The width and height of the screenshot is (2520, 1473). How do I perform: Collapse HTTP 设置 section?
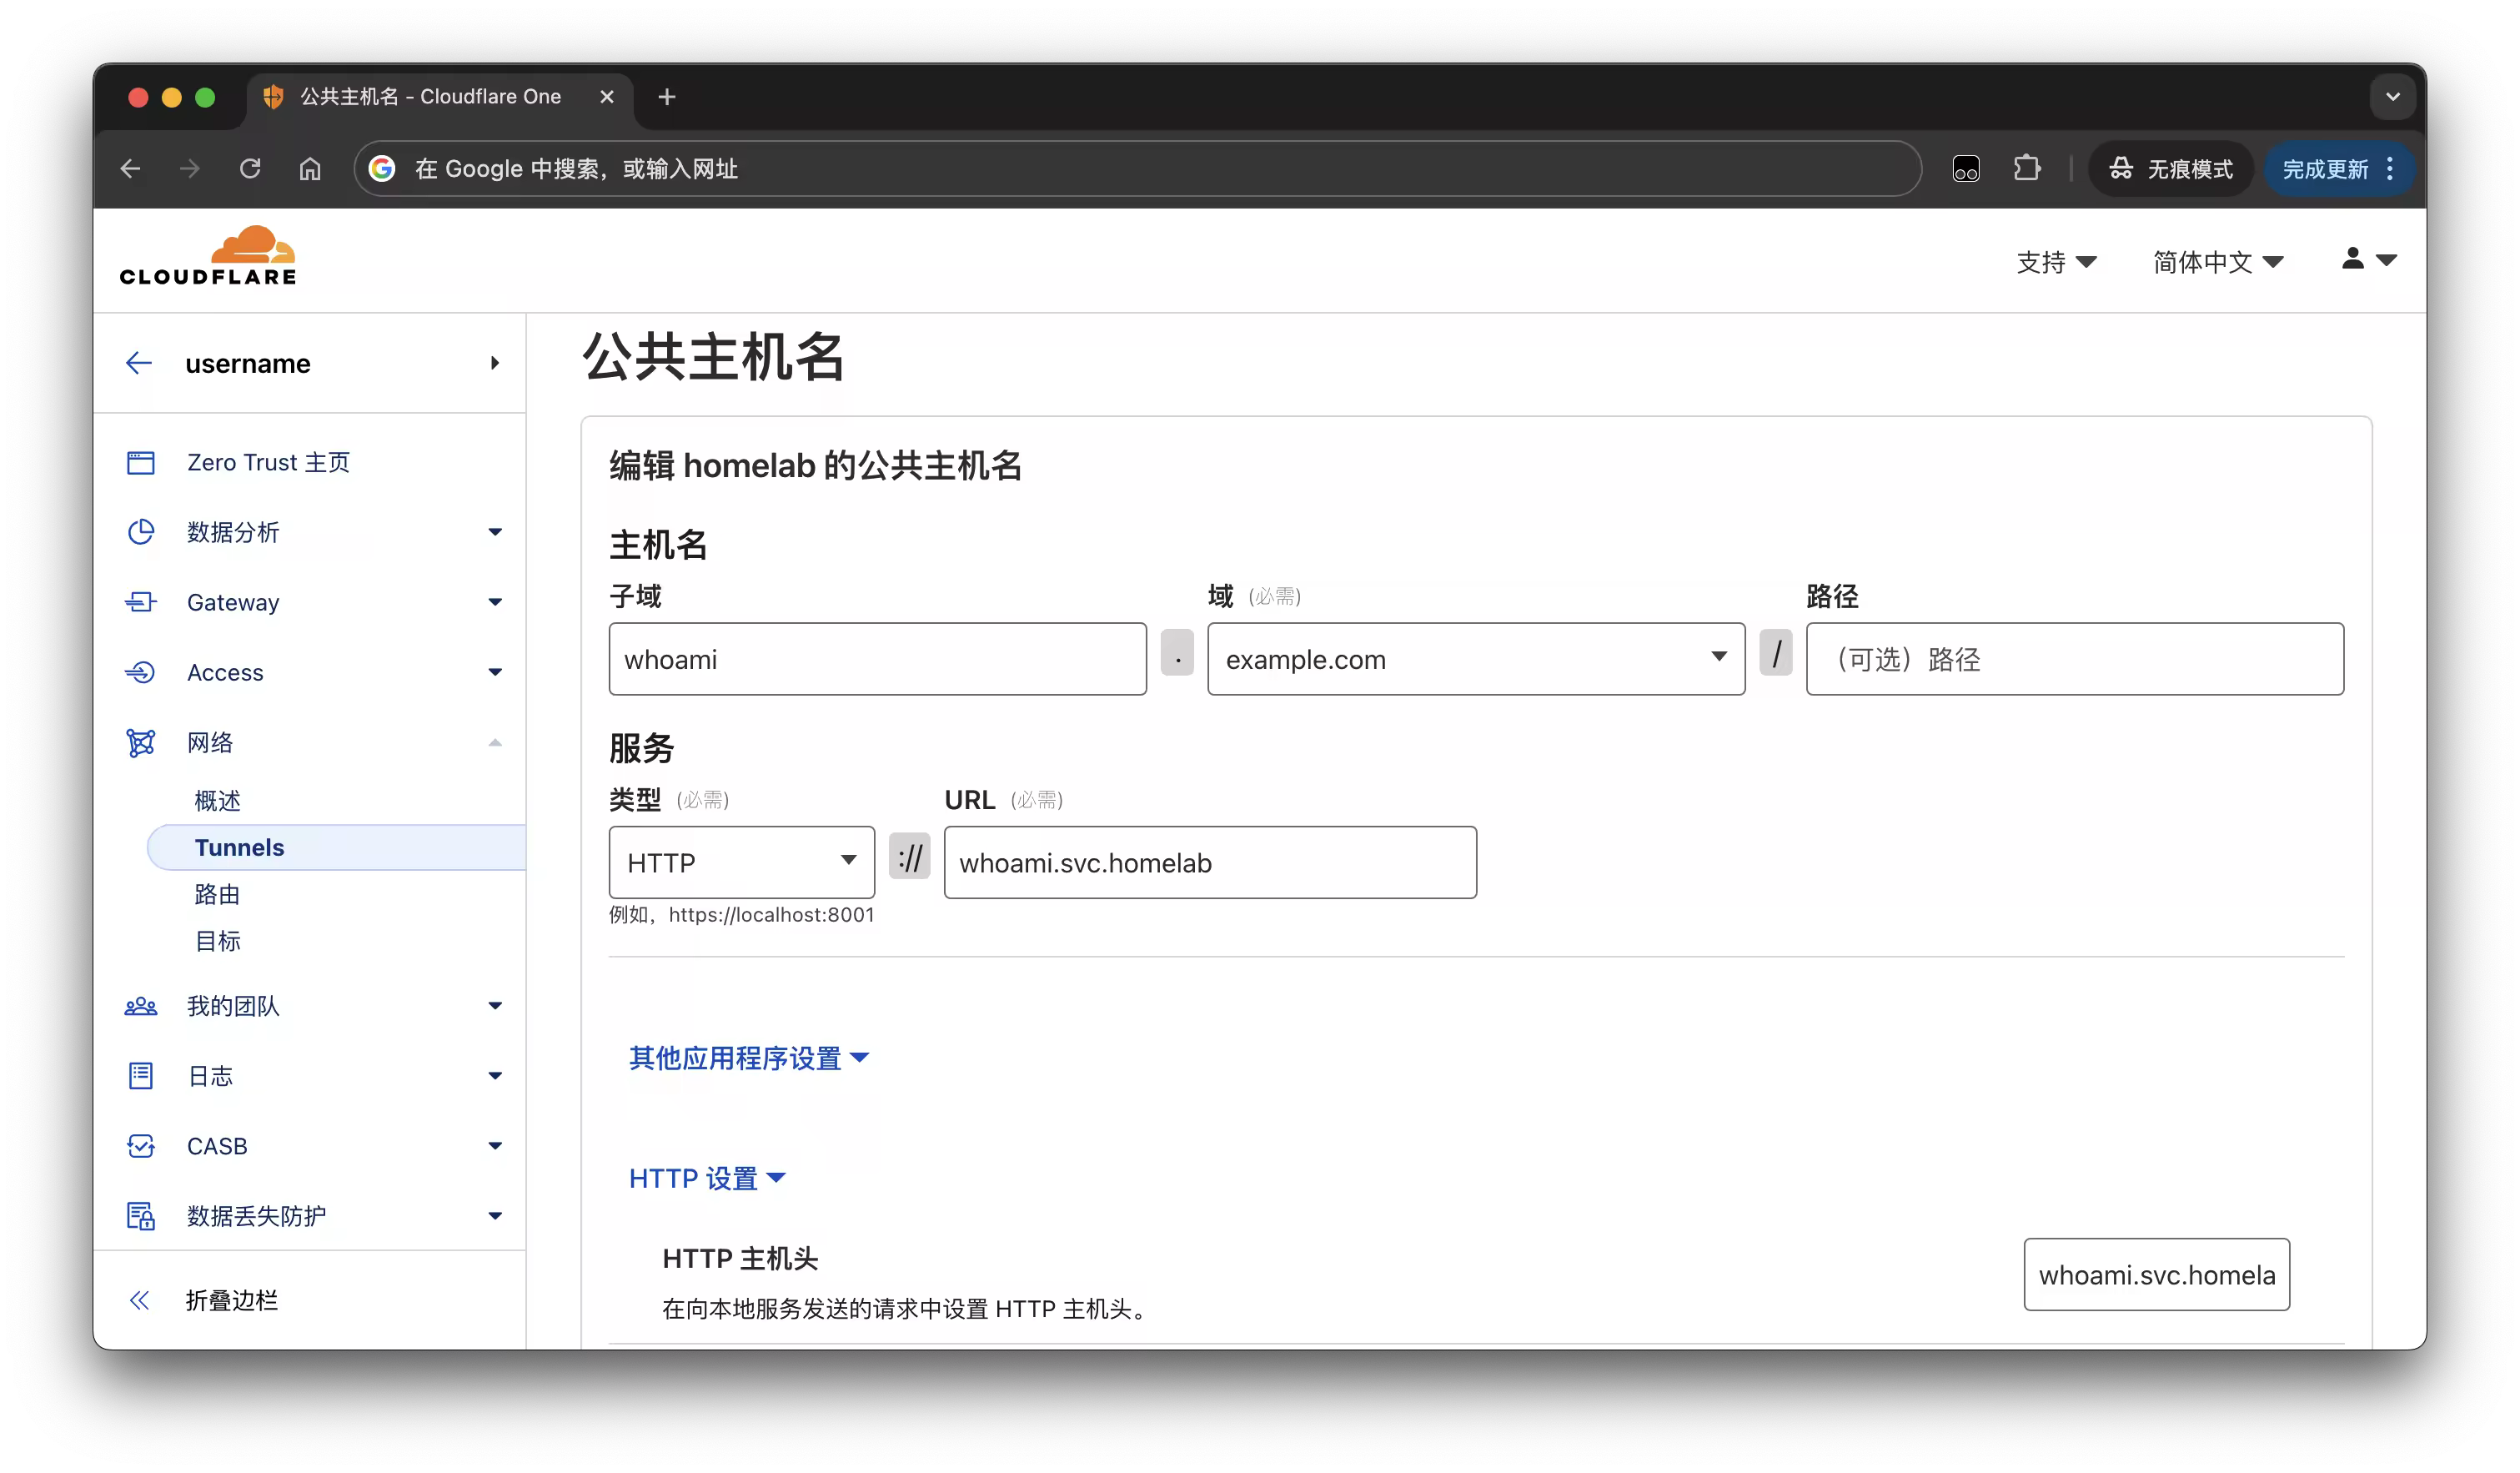[707, 1178]
